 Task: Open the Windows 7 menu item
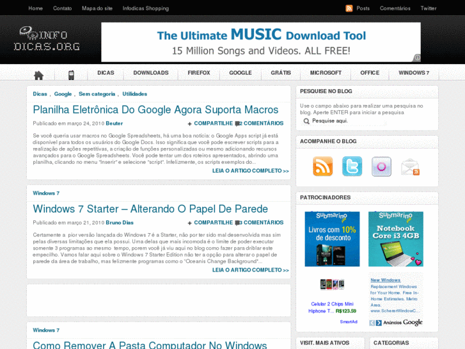click(x=414, y=73)
